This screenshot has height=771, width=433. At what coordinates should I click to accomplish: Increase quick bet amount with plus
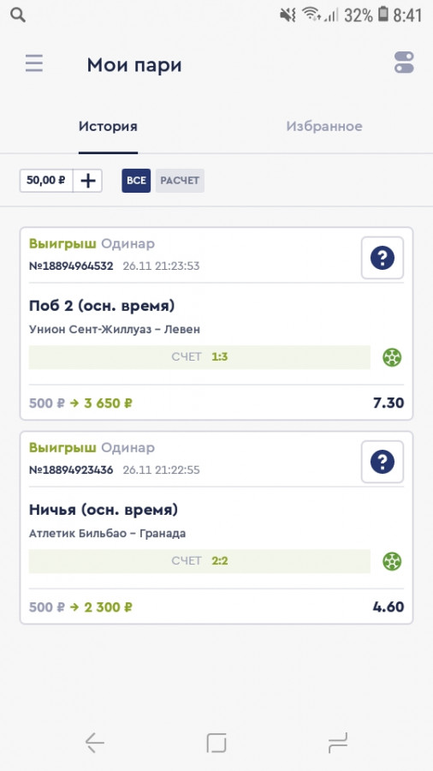(88, 181)
